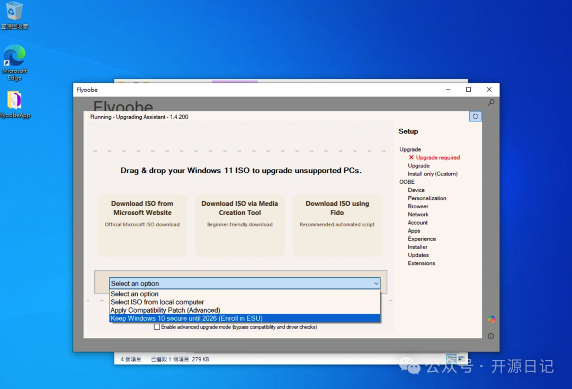572x389 pixels.
Task: Choose Apply Compatibility Patch (Advanced) option
Action: [x=165, y=310]
